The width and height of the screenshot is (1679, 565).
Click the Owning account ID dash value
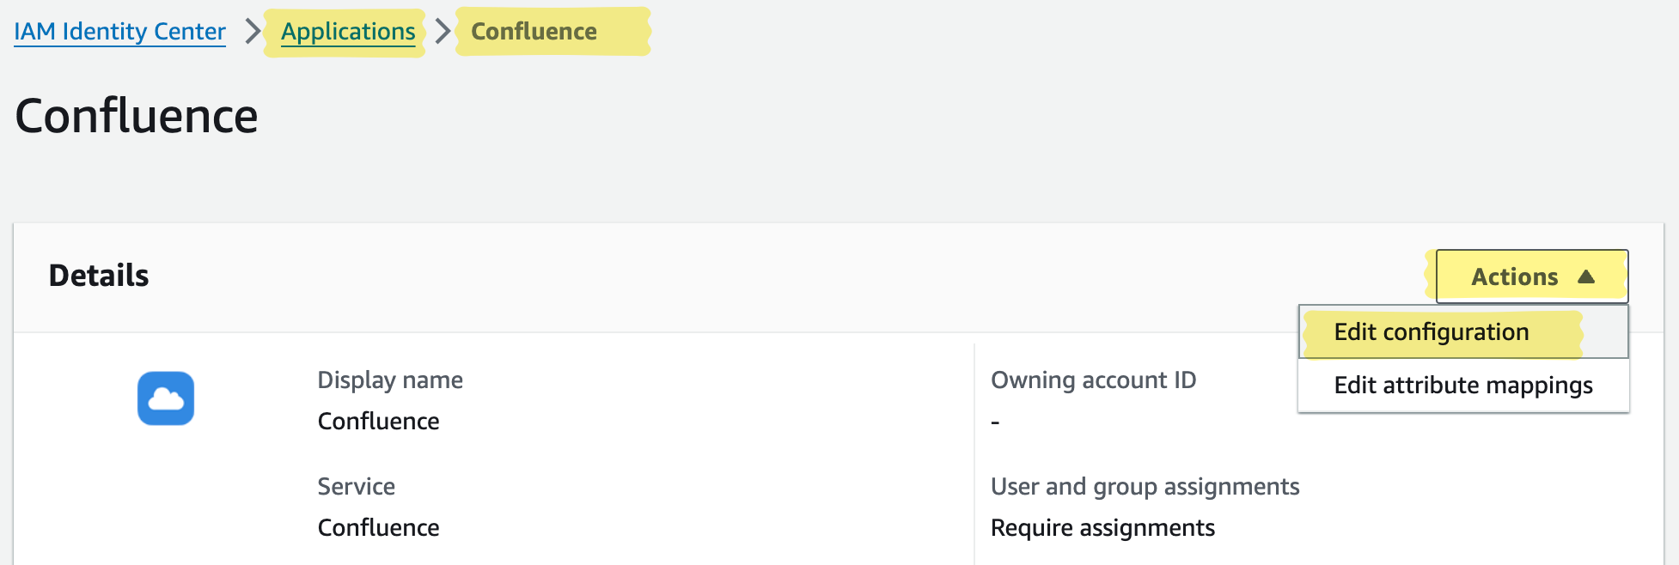(996, 421)
